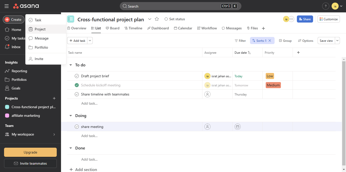Screen dimensions: 346x172
Task: Open the Add task dropdown arrow
Action: tap(90, 40)
